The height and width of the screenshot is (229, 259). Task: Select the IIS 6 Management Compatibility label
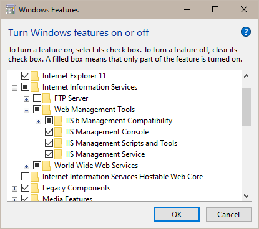coord(119,121)
